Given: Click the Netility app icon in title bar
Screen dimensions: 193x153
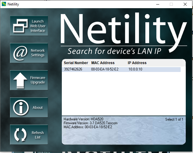Looking at the screenshot, I should (x=4, y=4).
